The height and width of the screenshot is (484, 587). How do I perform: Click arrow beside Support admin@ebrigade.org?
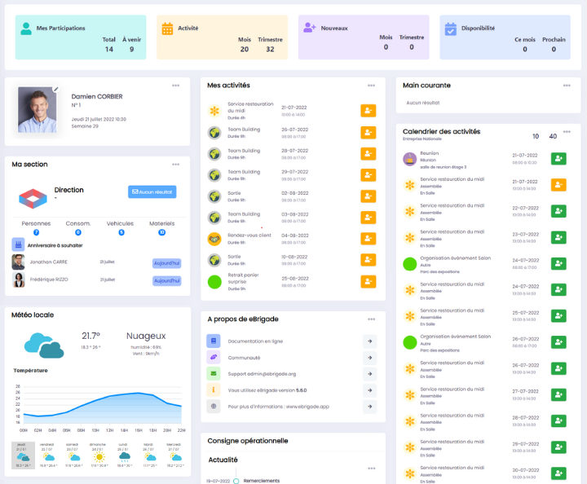pyautogui.click(x=369, y=374)
